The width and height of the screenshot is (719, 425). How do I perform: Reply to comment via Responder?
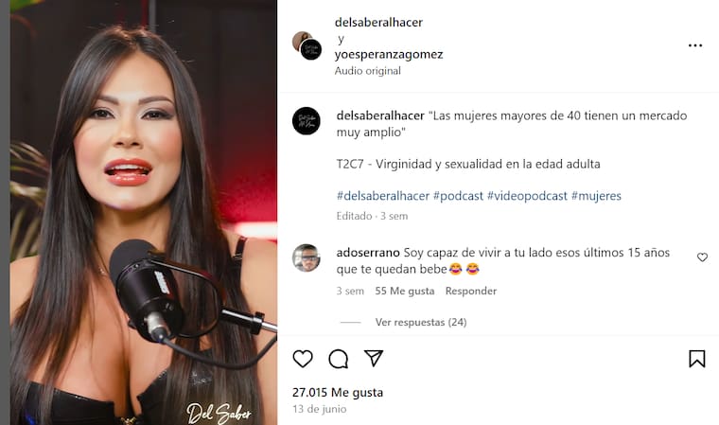click(471, 291)
